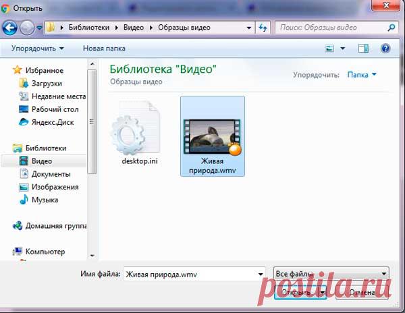Click the Back navigation arrow button

11,28
